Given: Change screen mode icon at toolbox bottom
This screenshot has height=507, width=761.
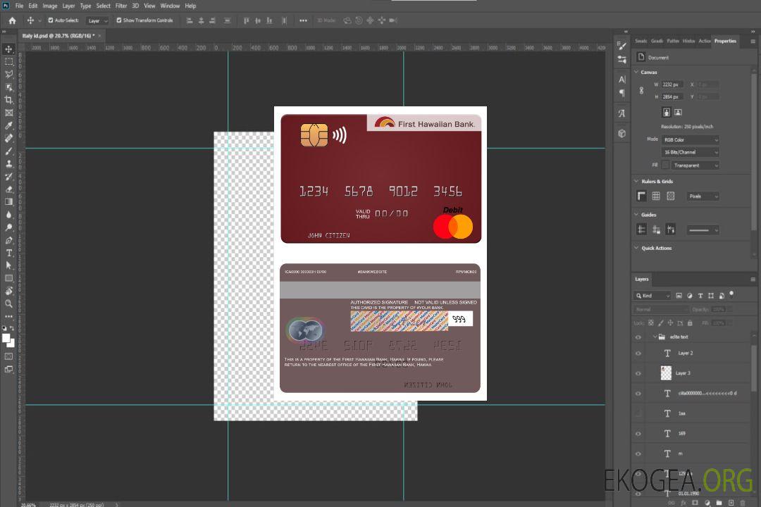Looking at the screenshot, I should pyautogui.click(x=8, y=369).
